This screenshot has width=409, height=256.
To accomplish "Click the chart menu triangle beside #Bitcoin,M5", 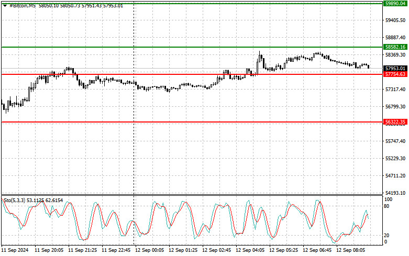I will point(5,5).
